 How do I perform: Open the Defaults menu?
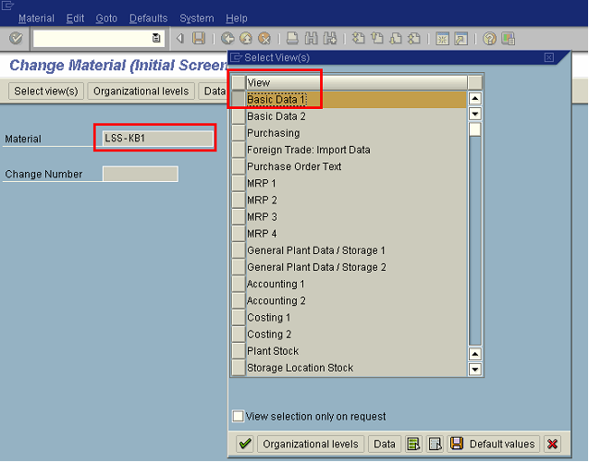[x=148, y=18]
